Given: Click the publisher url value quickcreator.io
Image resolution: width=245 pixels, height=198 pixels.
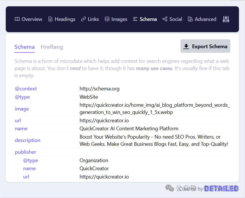Looking at the screenshot, I should tap(104, 177).
